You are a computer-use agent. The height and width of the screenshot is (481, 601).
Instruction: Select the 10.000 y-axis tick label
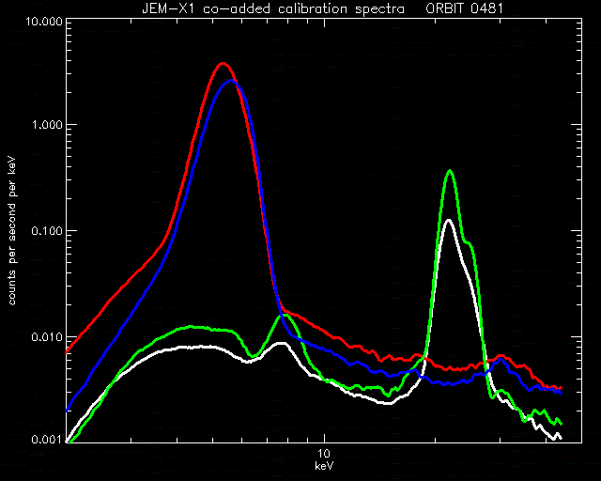click(44, 21)
